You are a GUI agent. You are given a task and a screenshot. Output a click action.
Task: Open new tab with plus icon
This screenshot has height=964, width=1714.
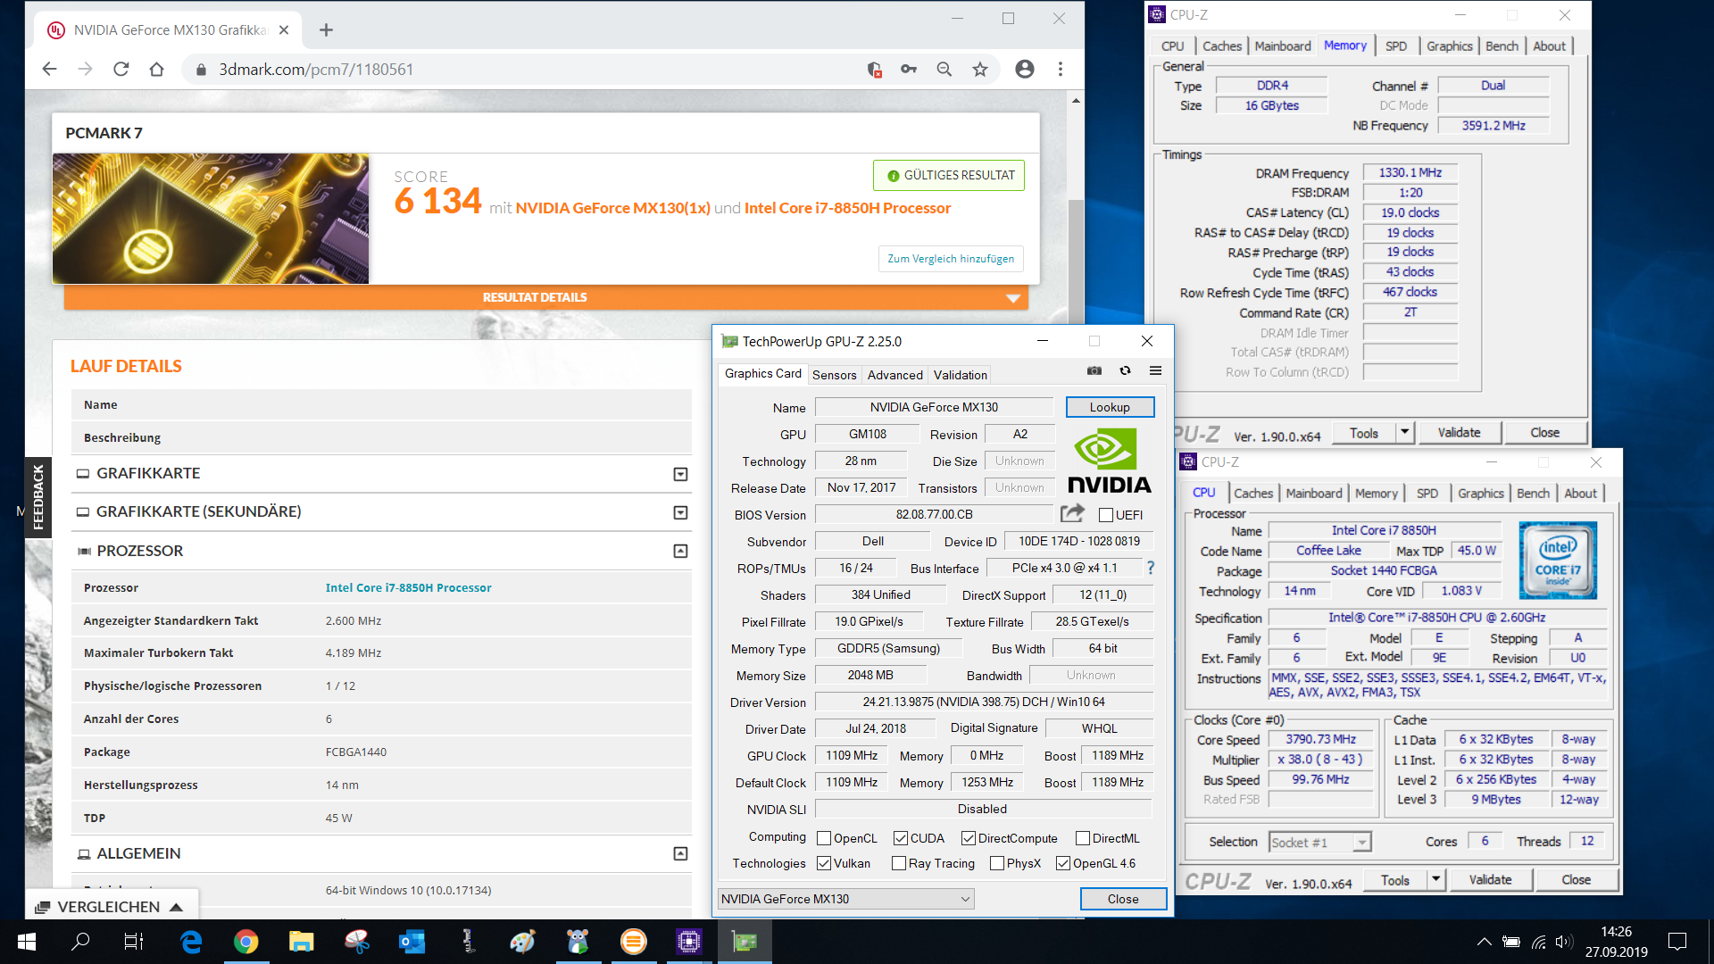coord(326,29)
